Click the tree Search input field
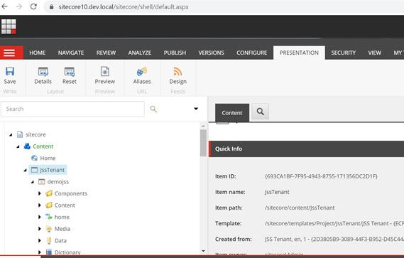Image resolution: width=404 pixels, height=258 pixels. (x=72, y=109)
